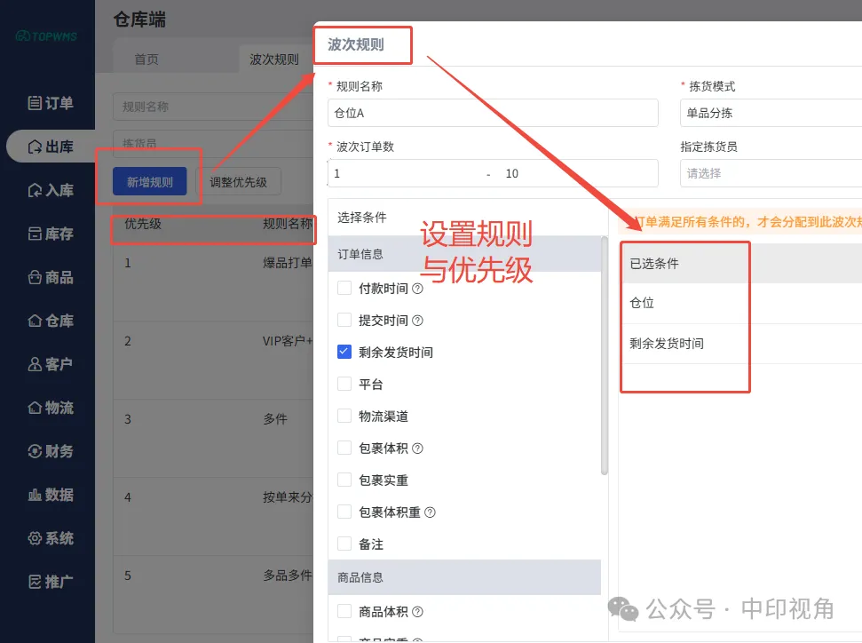Open the 拣货模式 dropdown
862x643 pixels.
771,113
